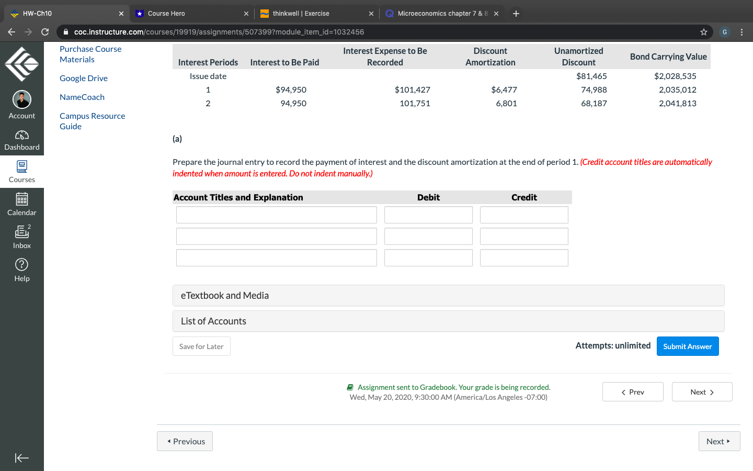Viewport: 753px width, 471px height.
Task: Click third row Credit field
Action: coord(524,258)
